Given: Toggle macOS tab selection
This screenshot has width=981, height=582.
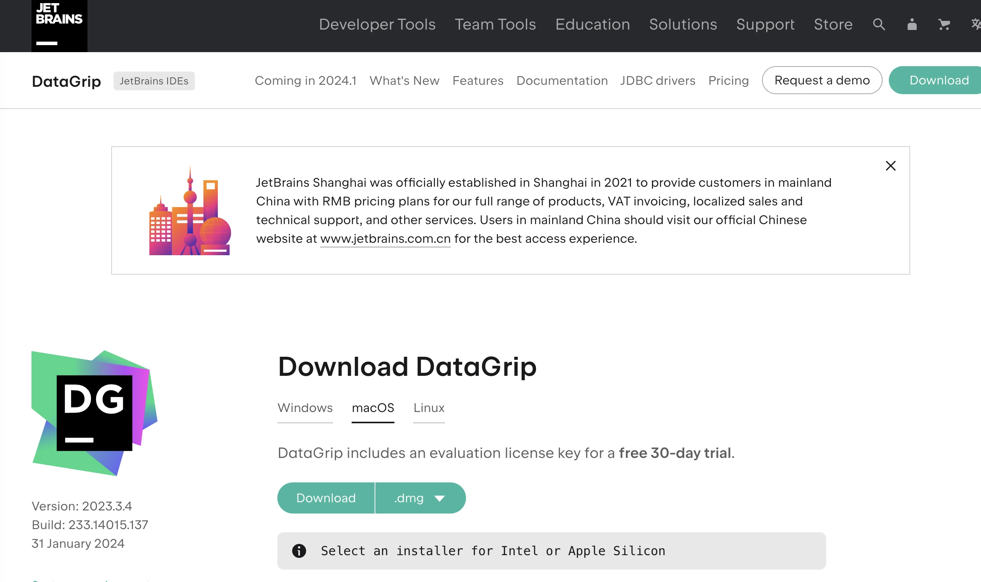Looking at the screenshot, I should 373,408.
